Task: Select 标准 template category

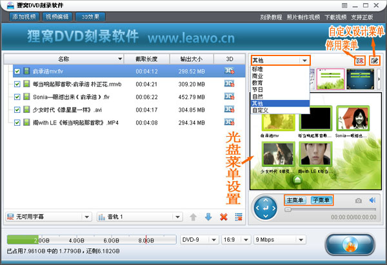Action: 281,69
